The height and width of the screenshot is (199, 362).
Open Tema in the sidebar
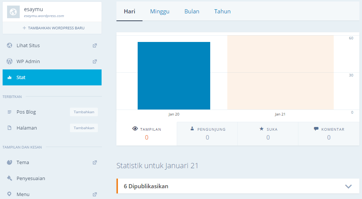click(23, 162)
